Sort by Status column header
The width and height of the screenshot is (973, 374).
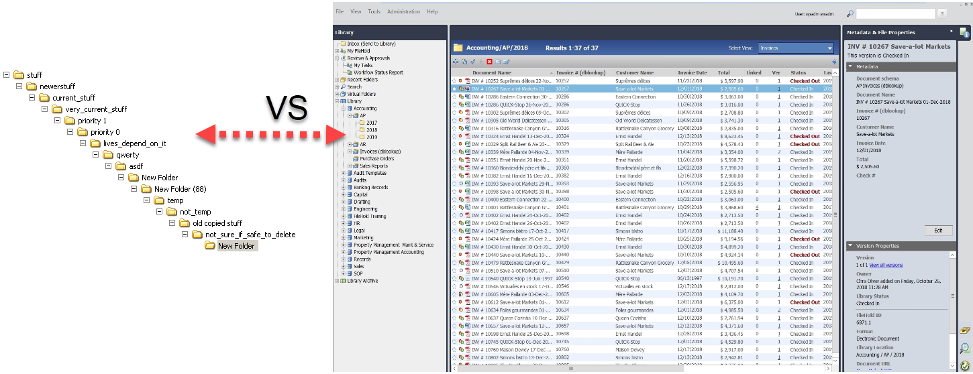point(798,72)
